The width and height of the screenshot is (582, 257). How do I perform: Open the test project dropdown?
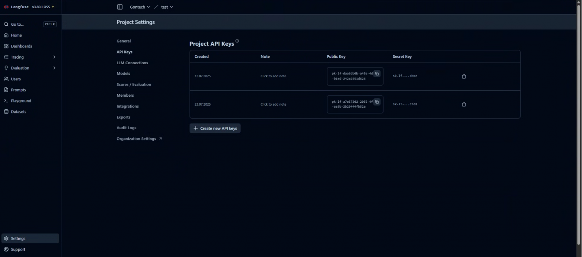(167, 7)
